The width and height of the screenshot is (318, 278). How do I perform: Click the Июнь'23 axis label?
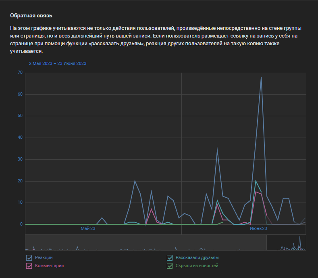(258, 229)
